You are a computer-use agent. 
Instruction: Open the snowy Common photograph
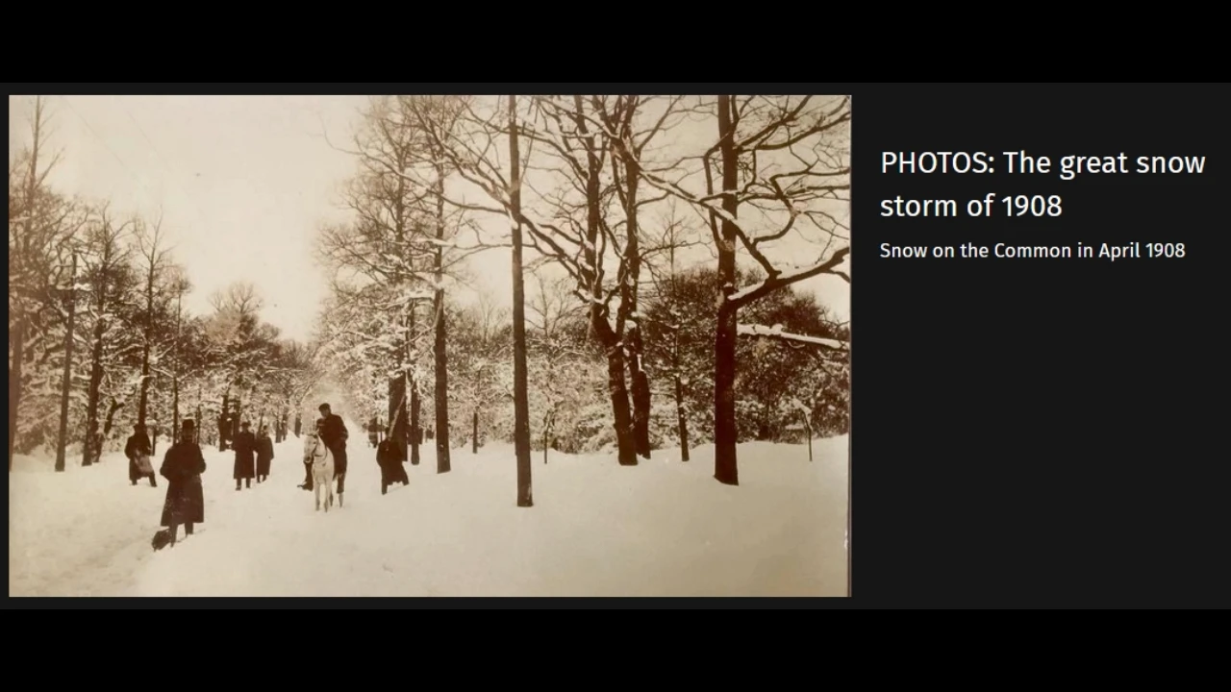430,345
